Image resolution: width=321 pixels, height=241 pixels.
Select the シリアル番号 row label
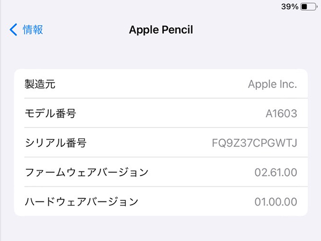[56, 143]
